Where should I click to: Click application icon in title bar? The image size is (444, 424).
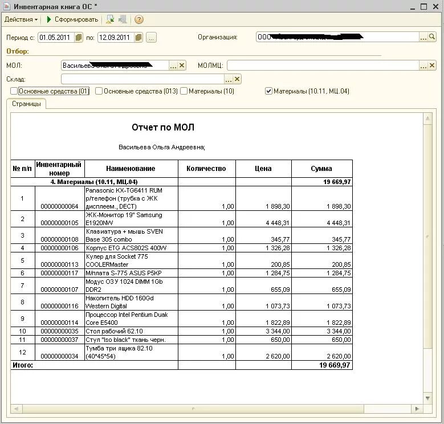point(7,6)
